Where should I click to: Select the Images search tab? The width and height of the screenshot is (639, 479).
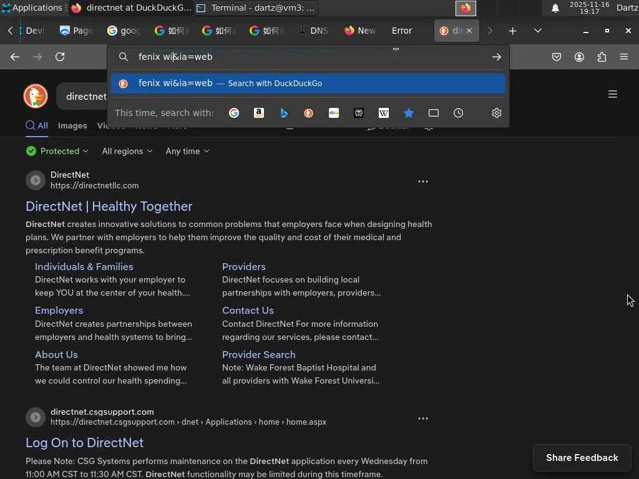72,126
